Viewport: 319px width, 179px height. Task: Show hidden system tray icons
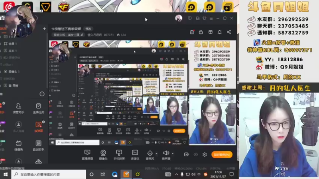[x=176, y=174]
